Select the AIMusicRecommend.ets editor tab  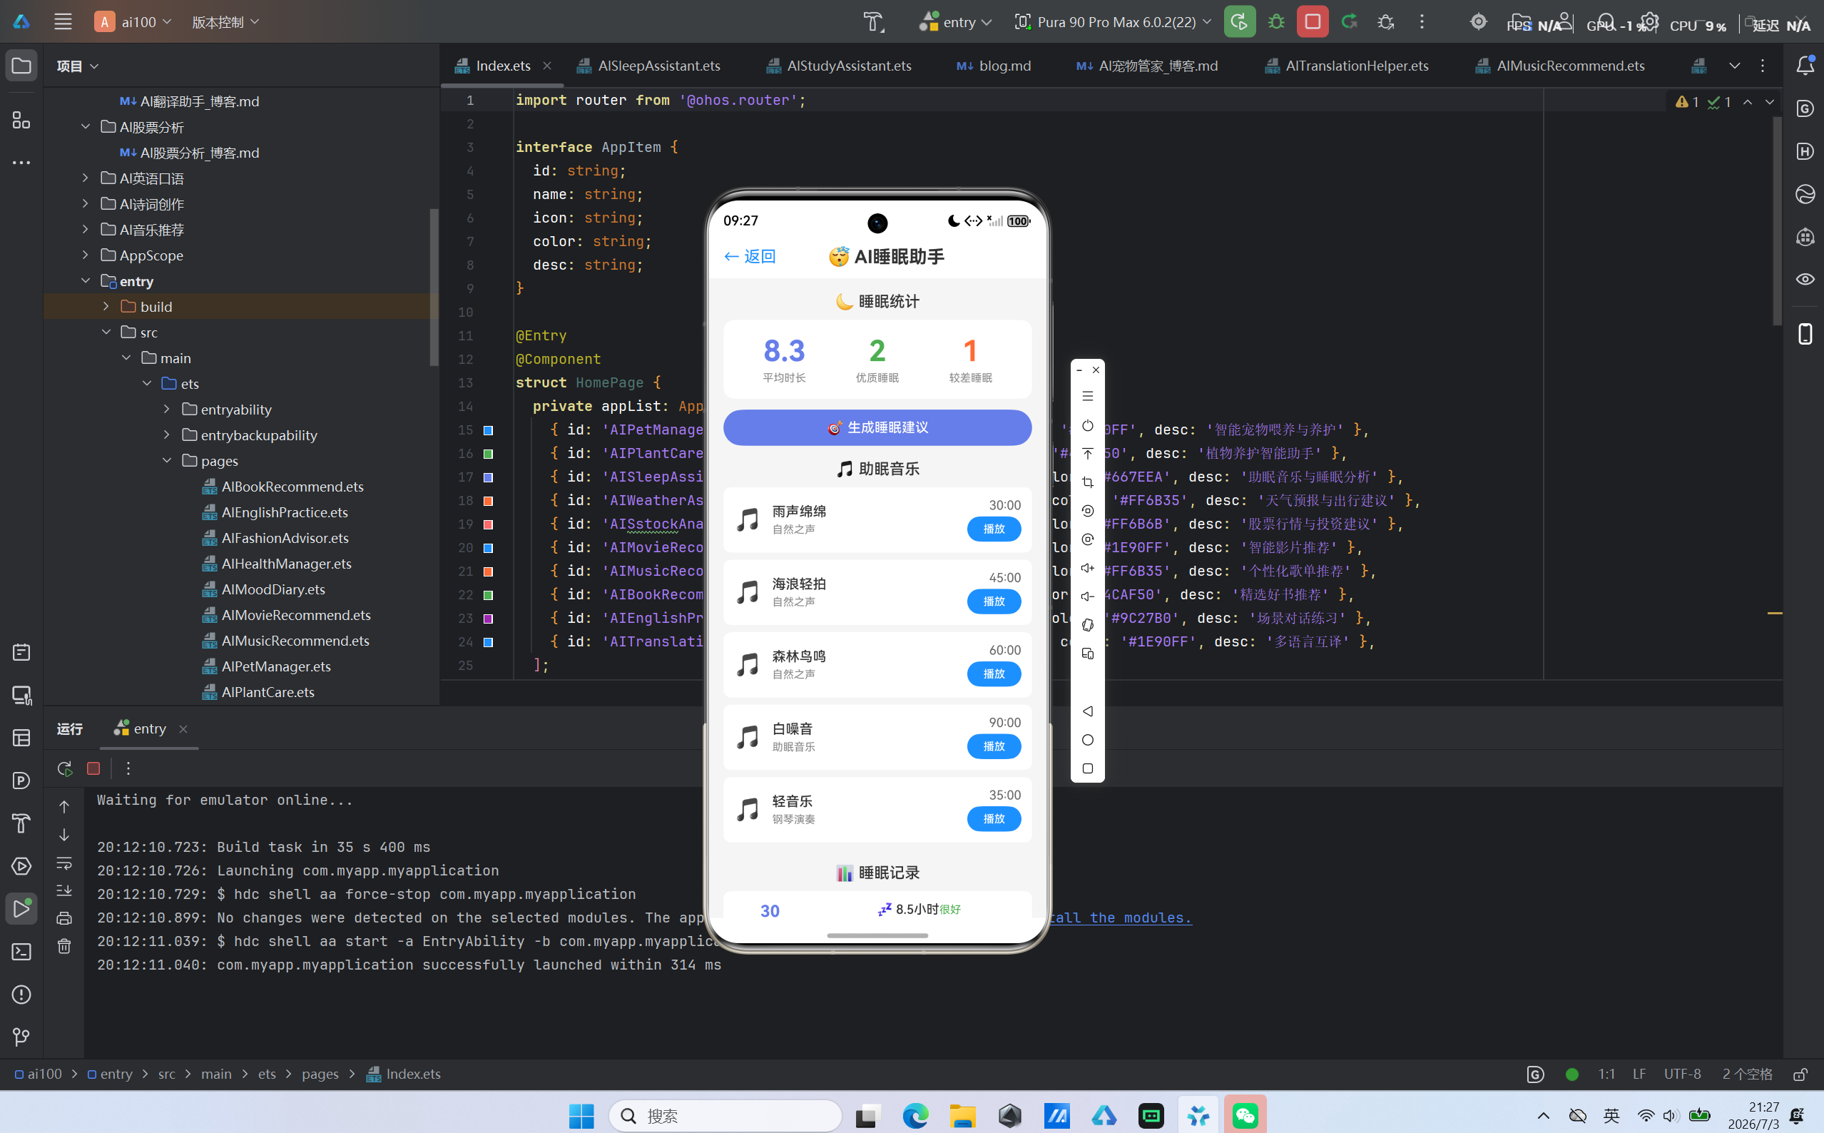pos(1560,66)
